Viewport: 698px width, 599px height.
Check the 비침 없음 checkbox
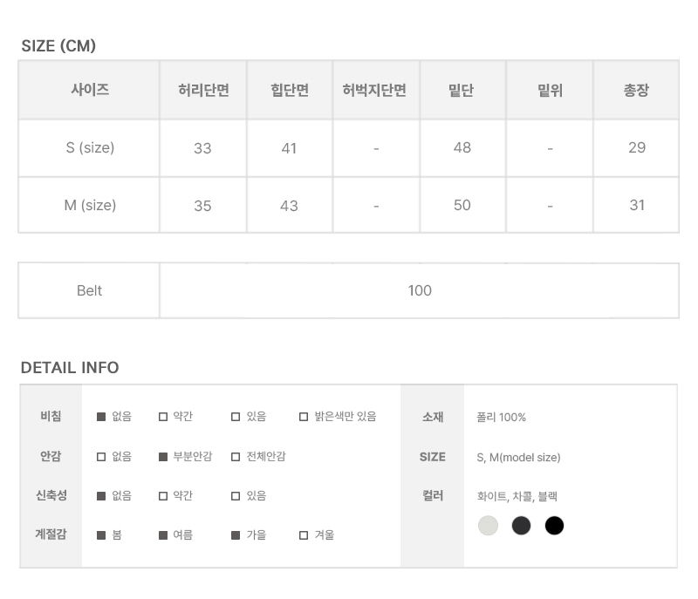[101, 417]
